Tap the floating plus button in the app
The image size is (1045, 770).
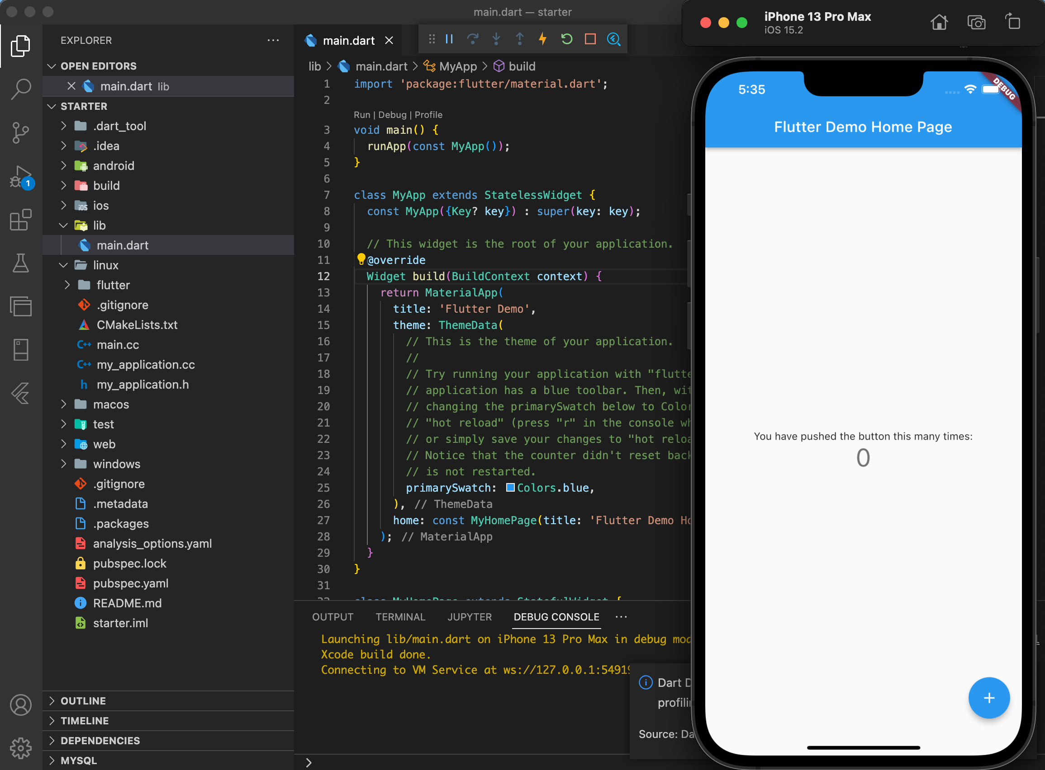point(988,698)
